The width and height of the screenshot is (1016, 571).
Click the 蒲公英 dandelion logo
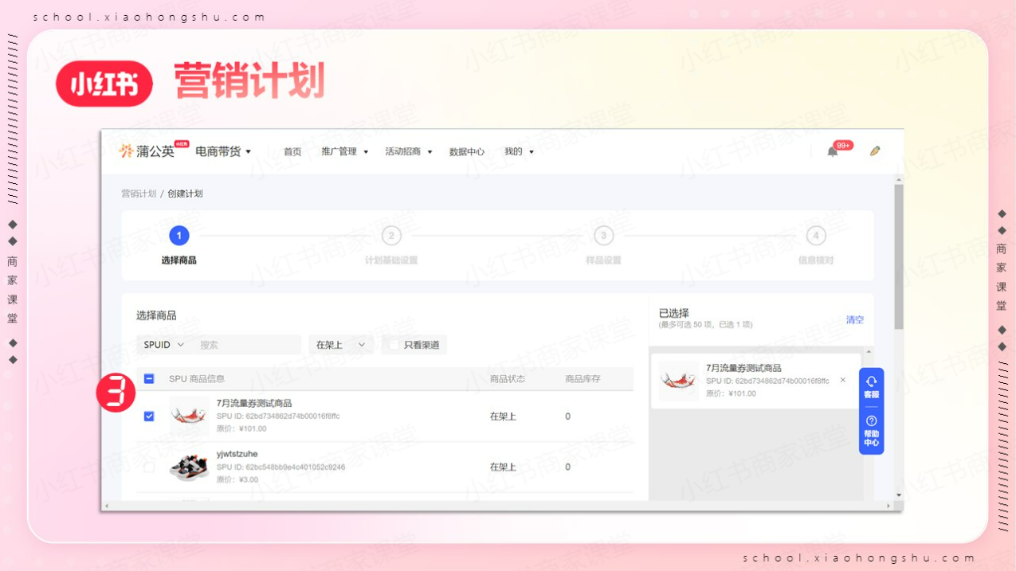point(147,151)
